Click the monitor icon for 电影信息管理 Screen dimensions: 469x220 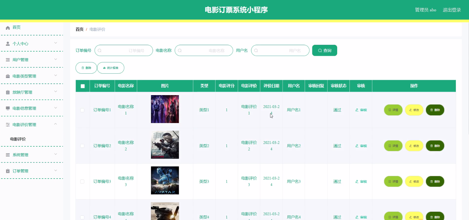coord(8,108)
